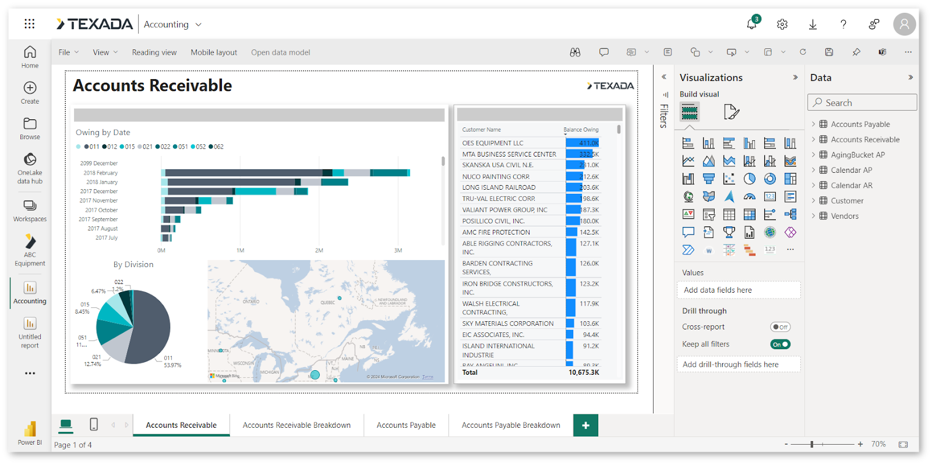The width and height of the screenshot is (932, 465).
Task: Select the trophy Goals visual icon
Action: pos(729,232)
